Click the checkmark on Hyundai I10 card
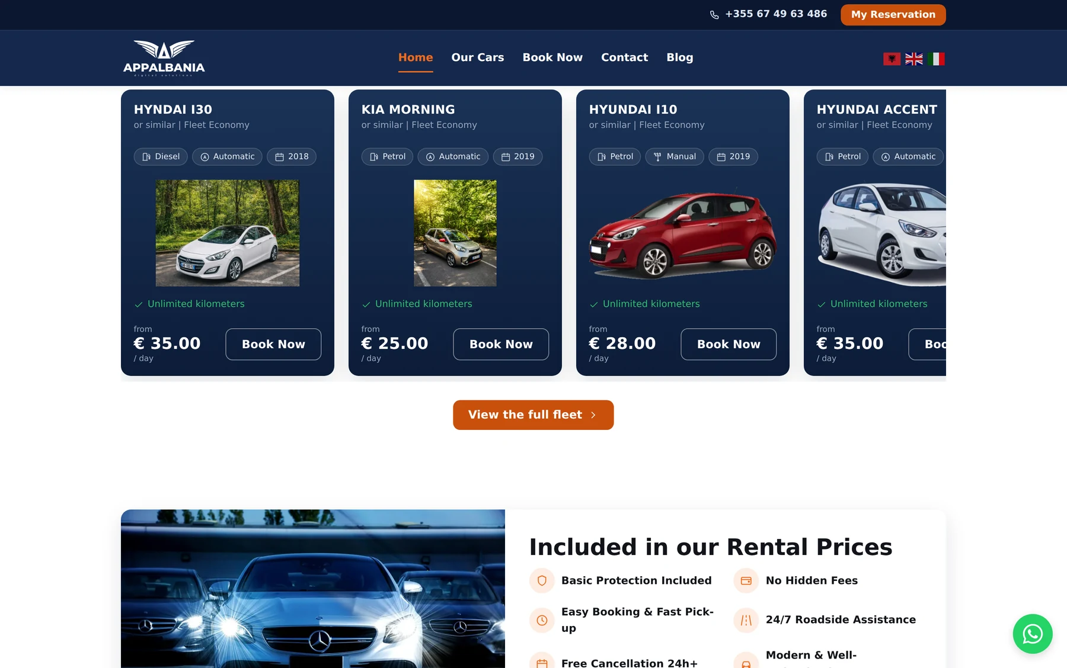Viewport: 1067px width, 668px height. (x=594, y=304)
